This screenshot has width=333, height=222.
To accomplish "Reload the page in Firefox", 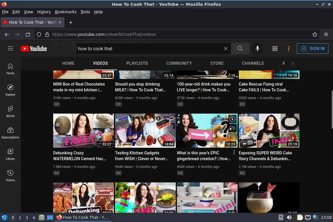I will pyautogui.click(x=28, y=34).
